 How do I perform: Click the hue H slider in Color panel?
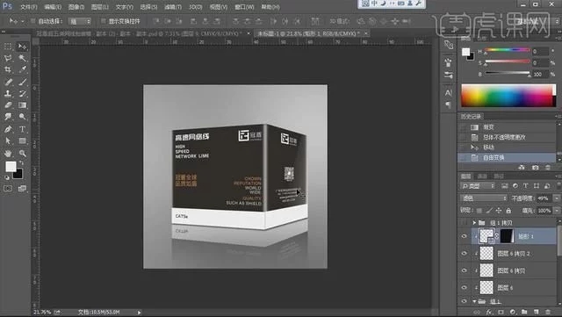pyautogui.click(x=508, y=51)
